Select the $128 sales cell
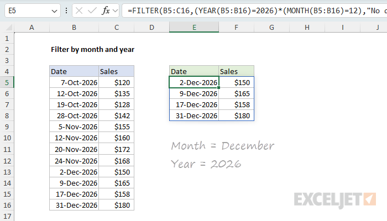387x221 pixels. pos(117,104)
